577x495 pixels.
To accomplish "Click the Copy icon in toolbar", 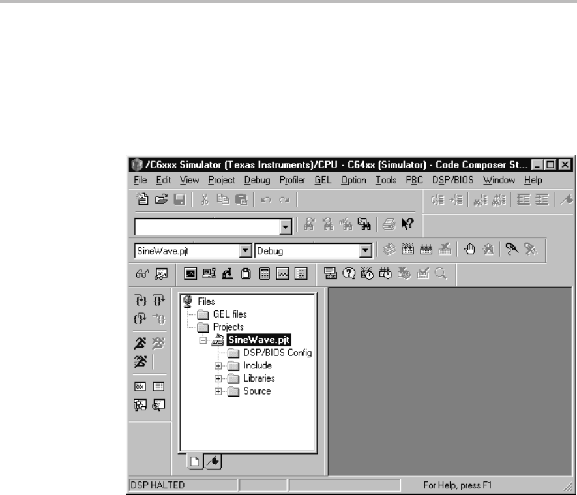I will 223,200.
